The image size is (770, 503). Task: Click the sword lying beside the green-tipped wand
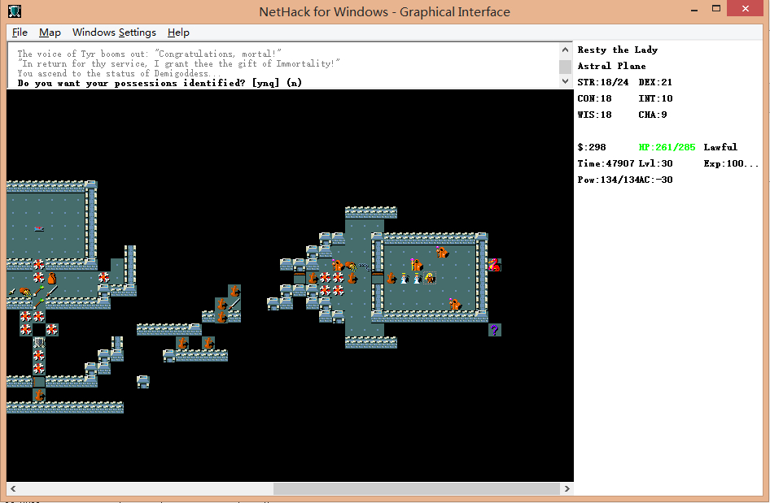[51, 291]
